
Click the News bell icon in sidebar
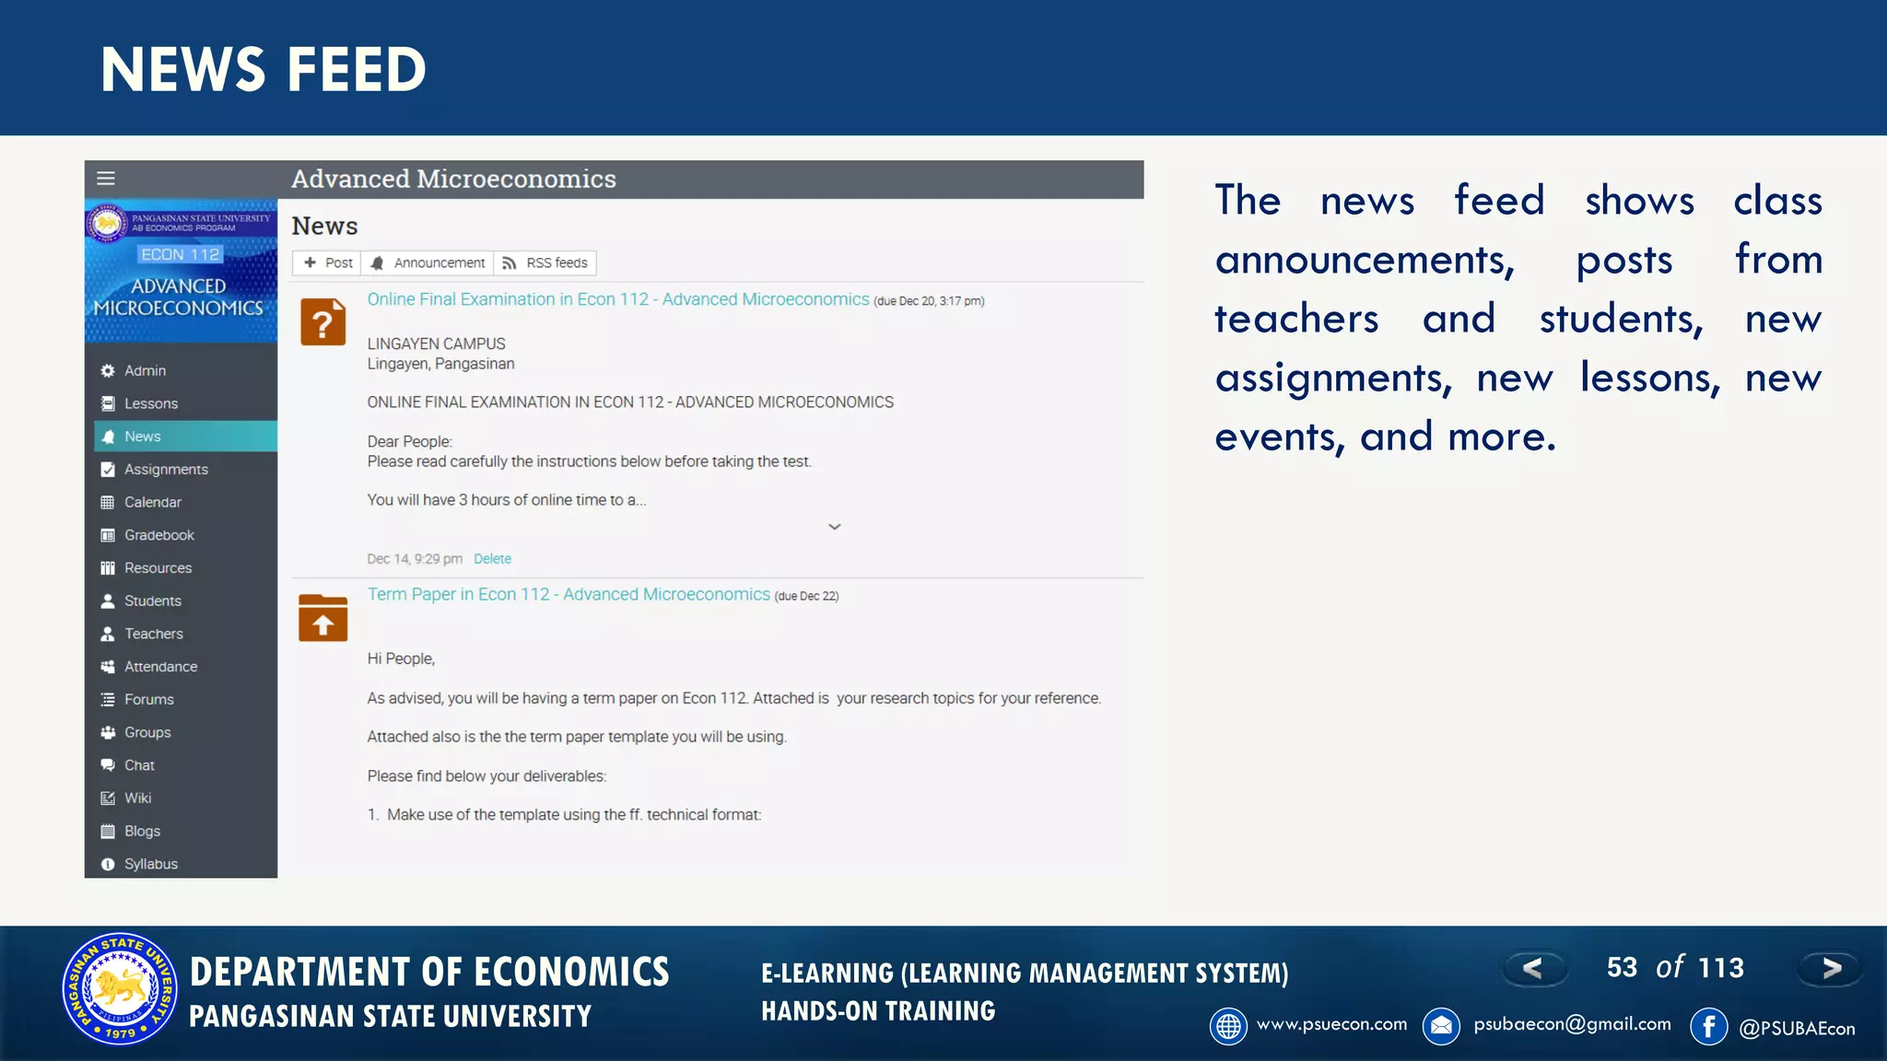tap(108, 437)
